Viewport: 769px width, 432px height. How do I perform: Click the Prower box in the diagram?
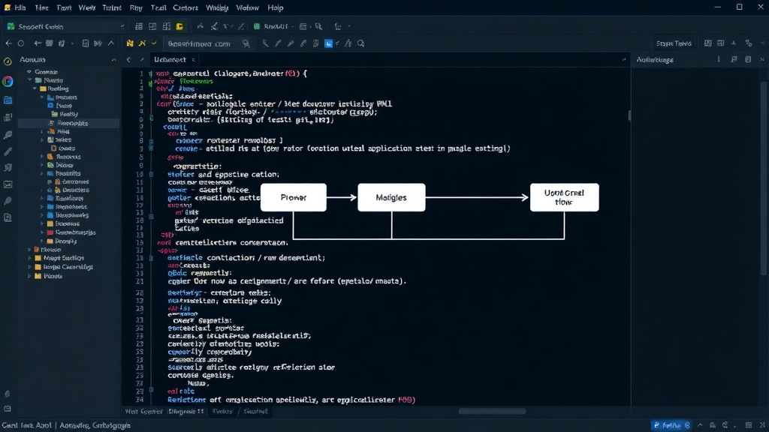click(x=294, y=197)
